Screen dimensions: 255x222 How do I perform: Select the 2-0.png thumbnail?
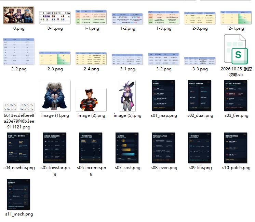pos(200,18)
